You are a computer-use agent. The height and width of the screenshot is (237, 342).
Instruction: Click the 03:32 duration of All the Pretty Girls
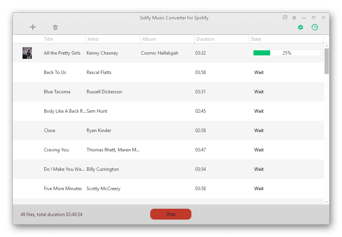click(x=200, y=53)
